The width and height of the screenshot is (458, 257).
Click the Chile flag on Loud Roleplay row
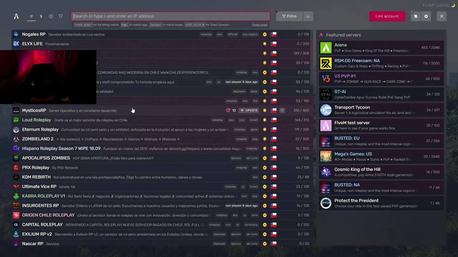coord(273,120)
